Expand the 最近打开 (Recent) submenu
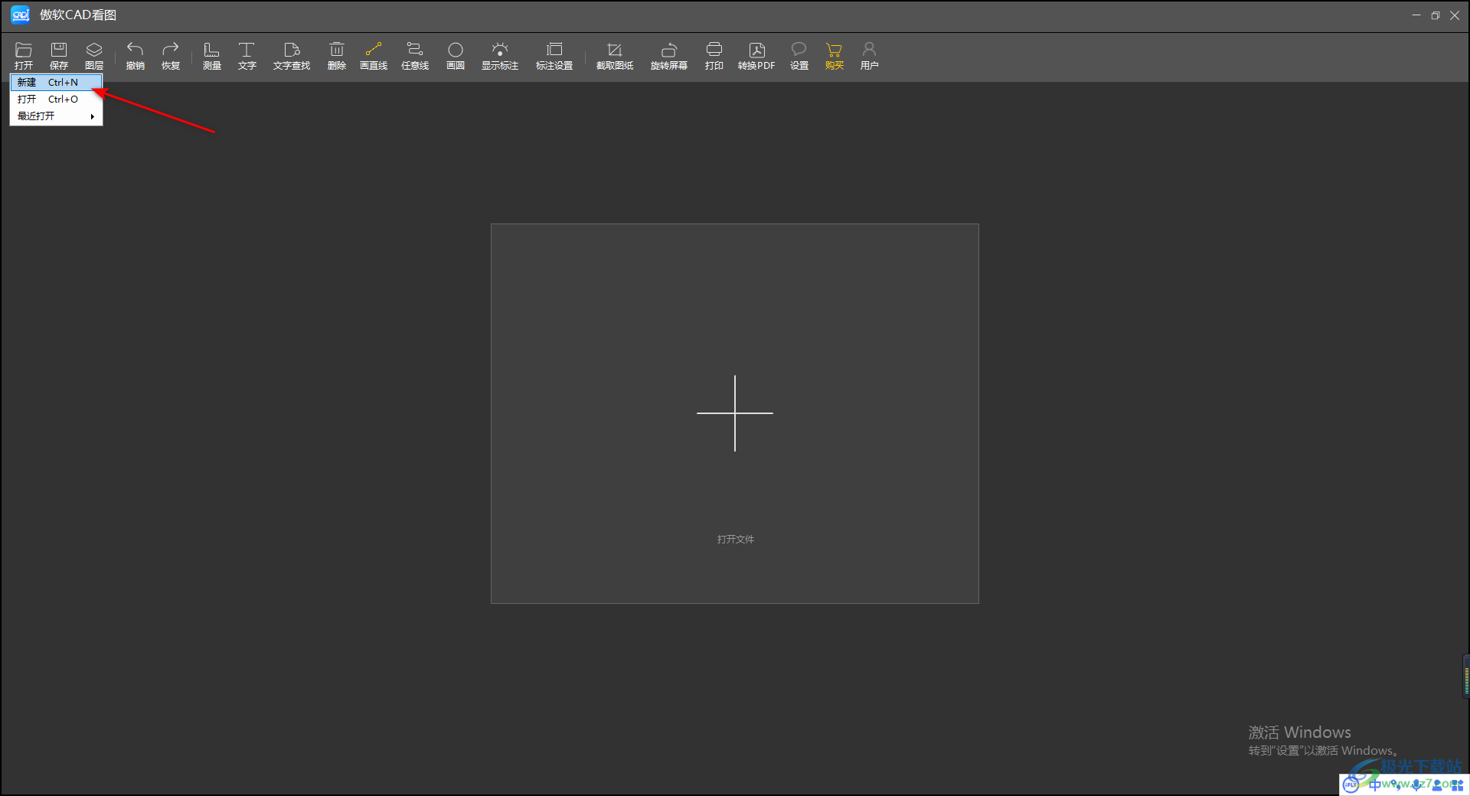Screen dimensions: 1470x796 pos(56,116)
